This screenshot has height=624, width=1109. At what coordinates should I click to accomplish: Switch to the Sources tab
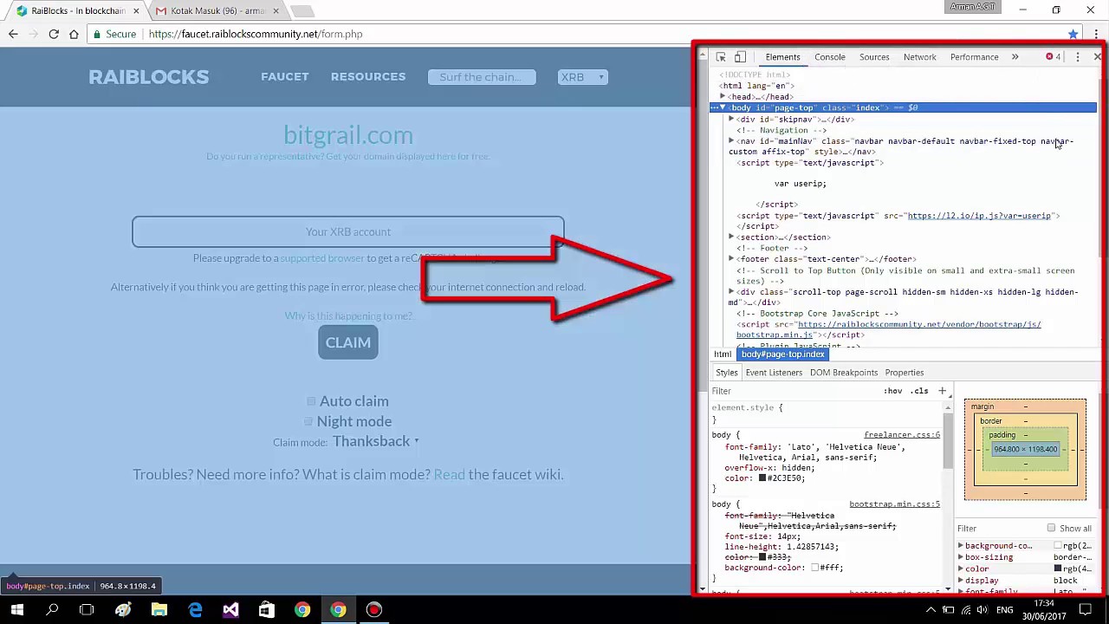874,57
